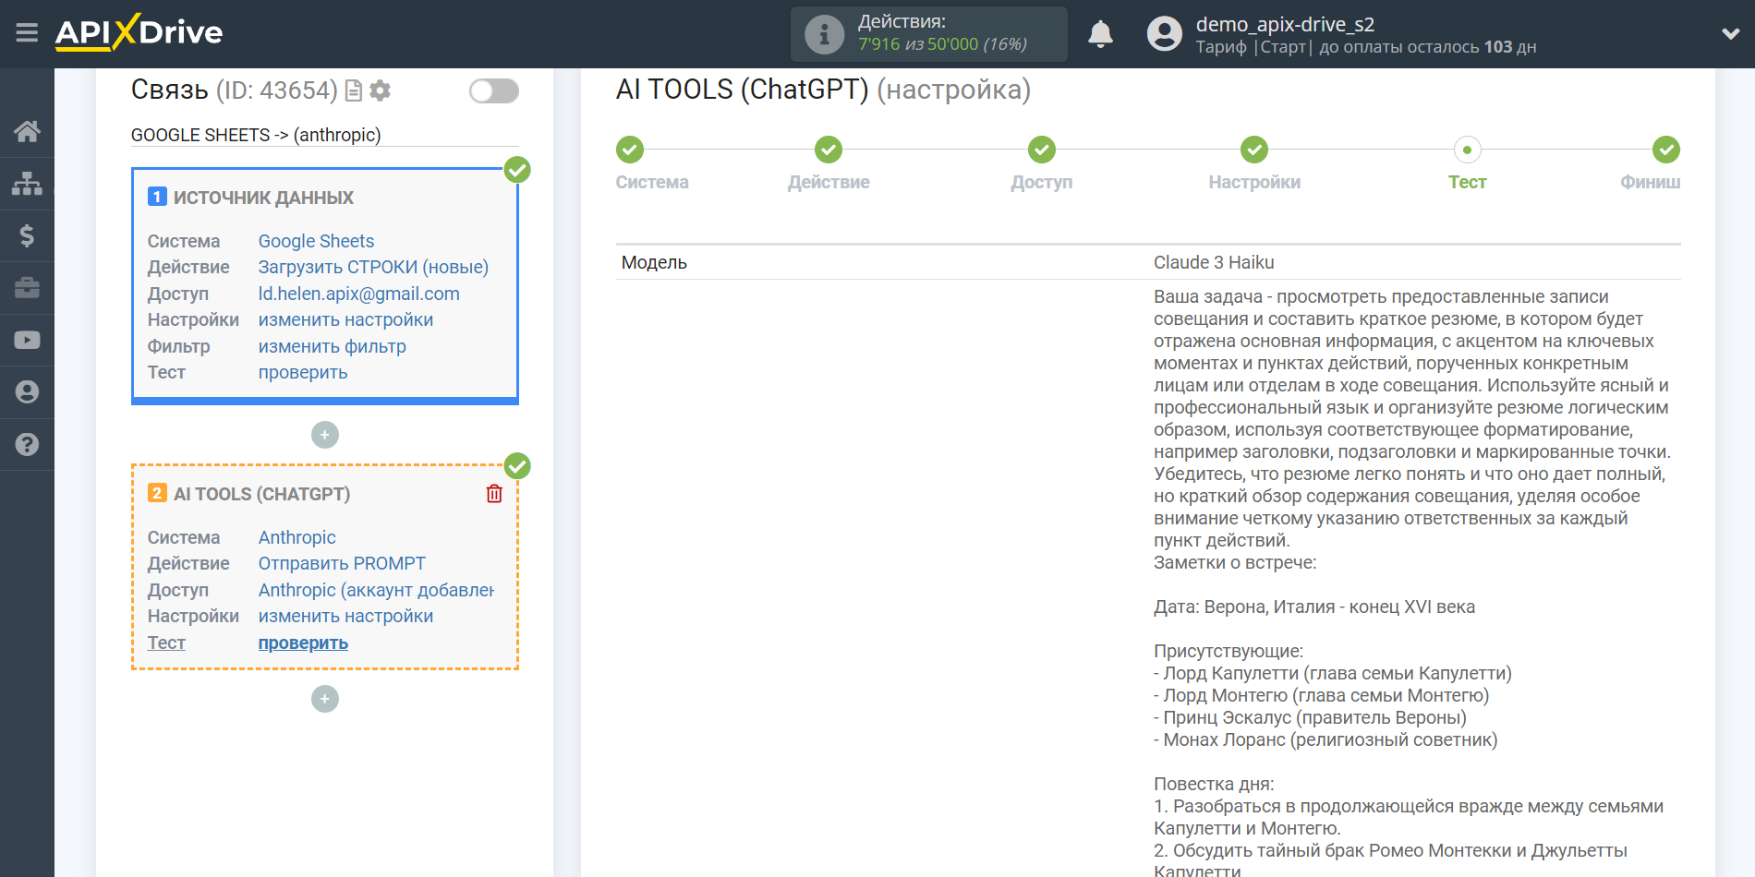
Task: Open the info icon next to Действия
Action: click(824, 34)
